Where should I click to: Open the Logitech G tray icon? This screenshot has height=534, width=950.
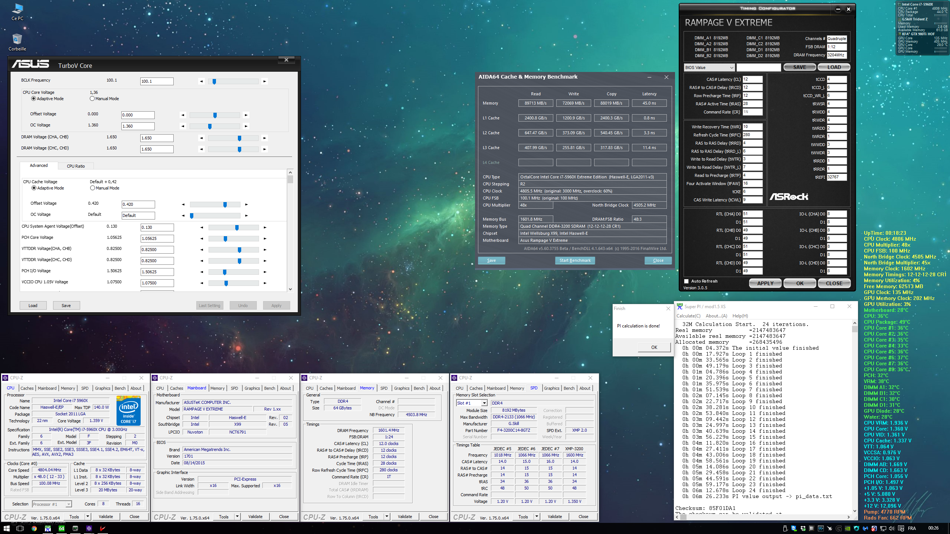(838, 528)
